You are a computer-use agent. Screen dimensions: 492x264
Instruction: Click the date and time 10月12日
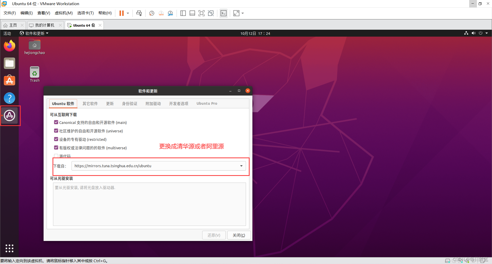coord(255,33)
